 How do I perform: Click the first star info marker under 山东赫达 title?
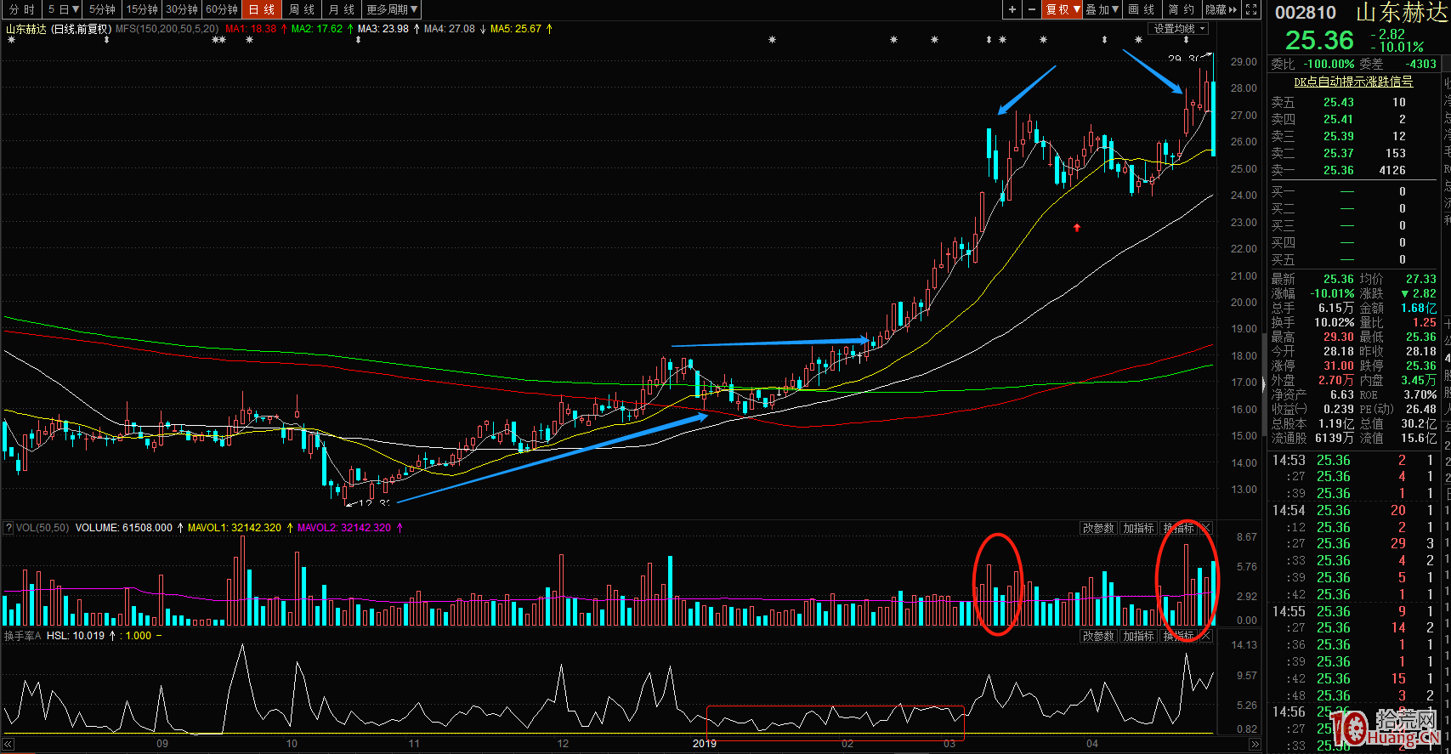[11, 40]
